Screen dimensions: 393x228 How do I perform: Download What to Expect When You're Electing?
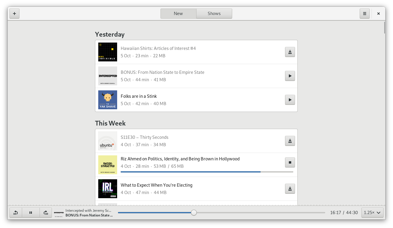pos(290,189)
